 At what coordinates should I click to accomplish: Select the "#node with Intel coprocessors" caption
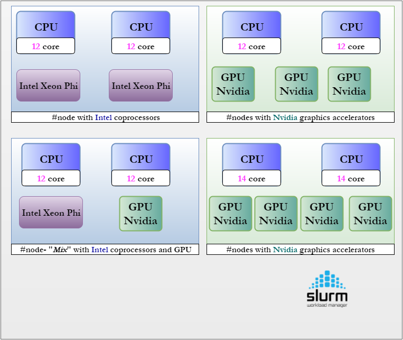pos(105,117)
